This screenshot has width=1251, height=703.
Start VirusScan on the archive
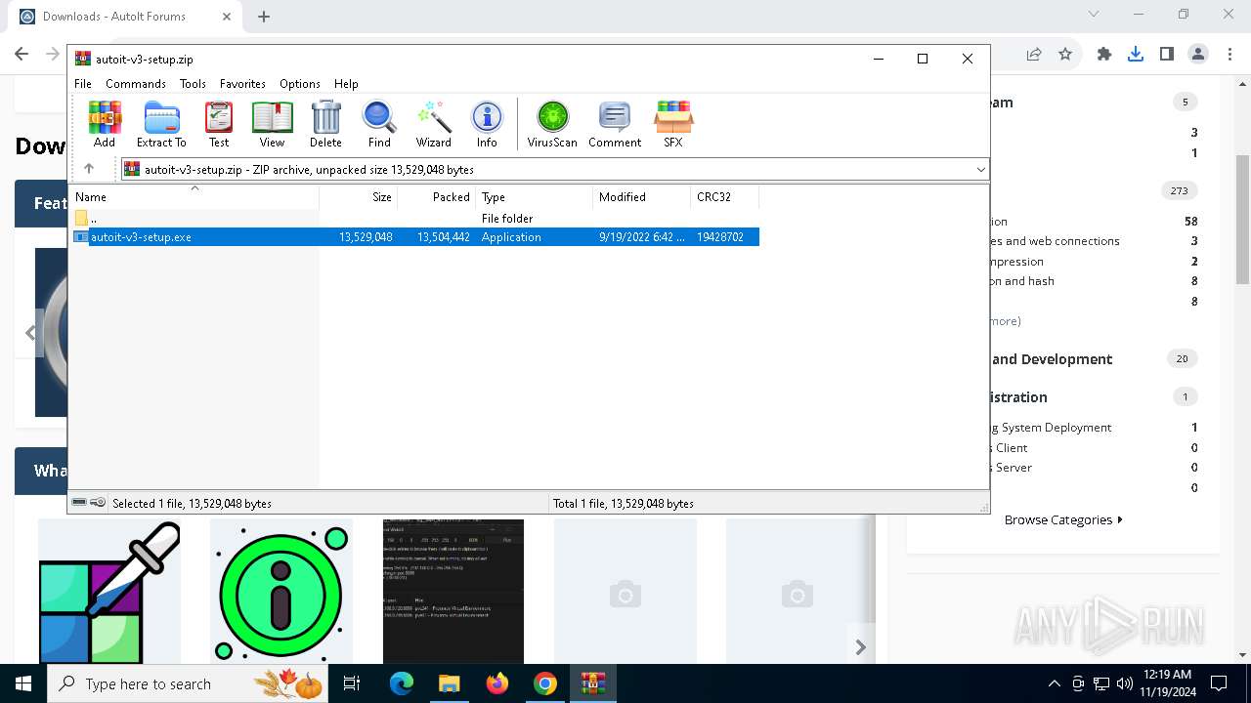pyautogui.click(x=552, y=124)
